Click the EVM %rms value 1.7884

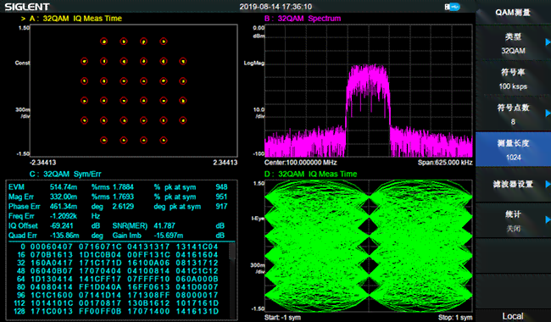click(123, 187)
